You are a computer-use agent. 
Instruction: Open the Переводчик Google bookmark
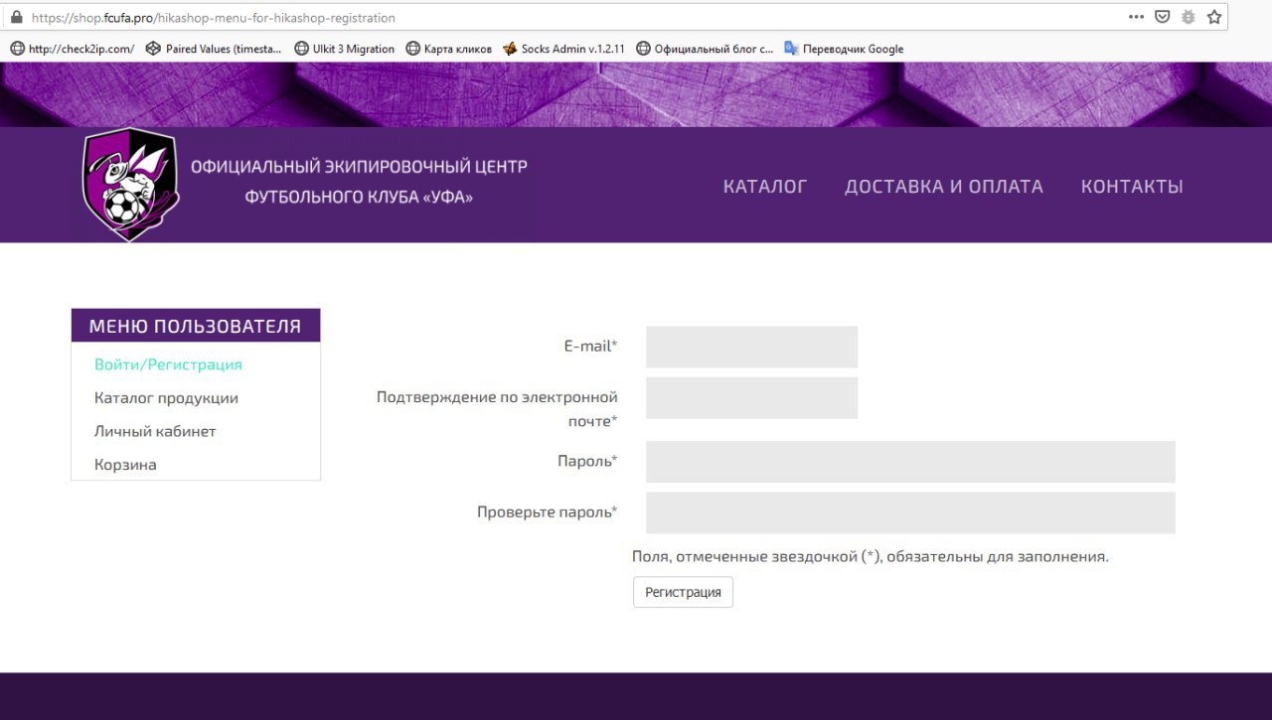(844, 49)
